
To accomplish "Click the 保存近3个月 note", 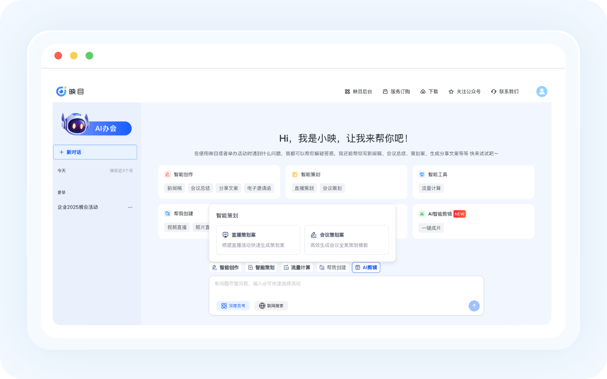I will point(121,171).
